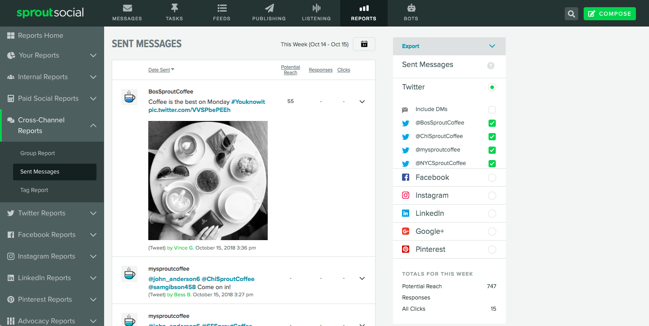Click the Facebook icon in the Export panel

click(406, 177)
